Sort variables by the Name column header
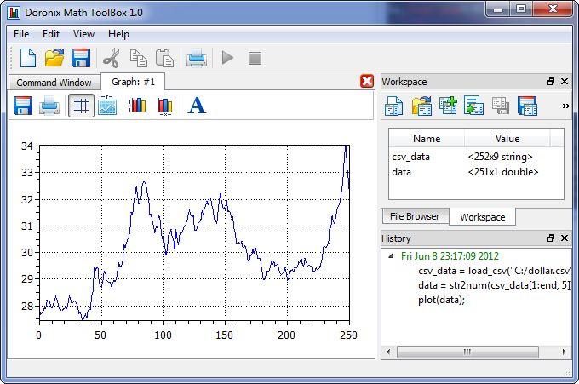Viewport: 579px width, 384px height. click(427, 139)
